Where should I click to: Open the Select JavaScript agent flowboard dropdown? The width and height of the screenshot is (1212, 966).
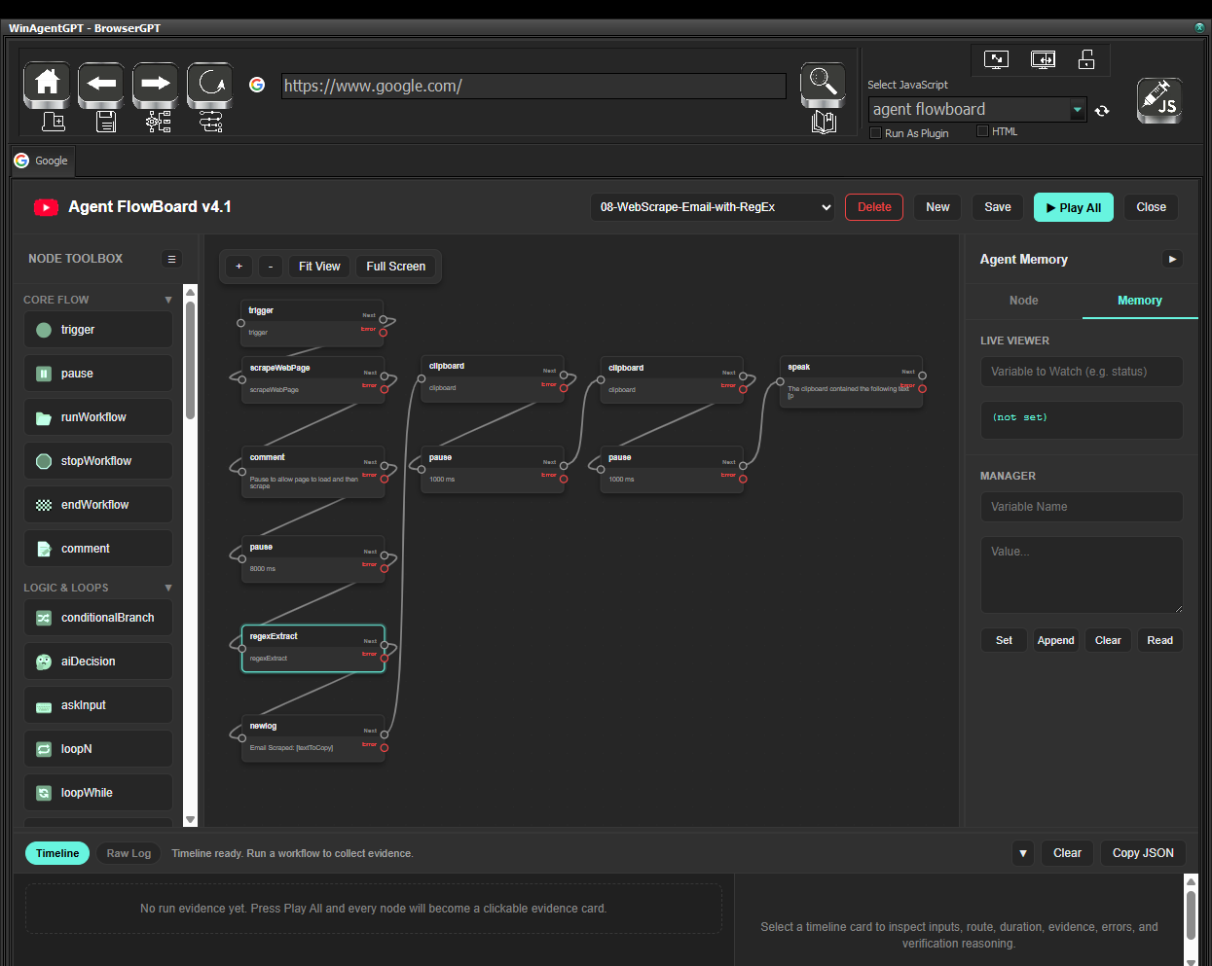(x=976, y=110)
